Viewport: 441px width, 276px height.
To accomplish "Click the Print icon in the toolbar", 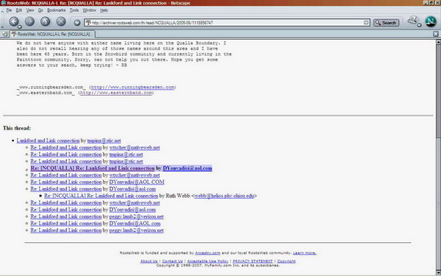I will pyautogui.click(x=413, y=21).
